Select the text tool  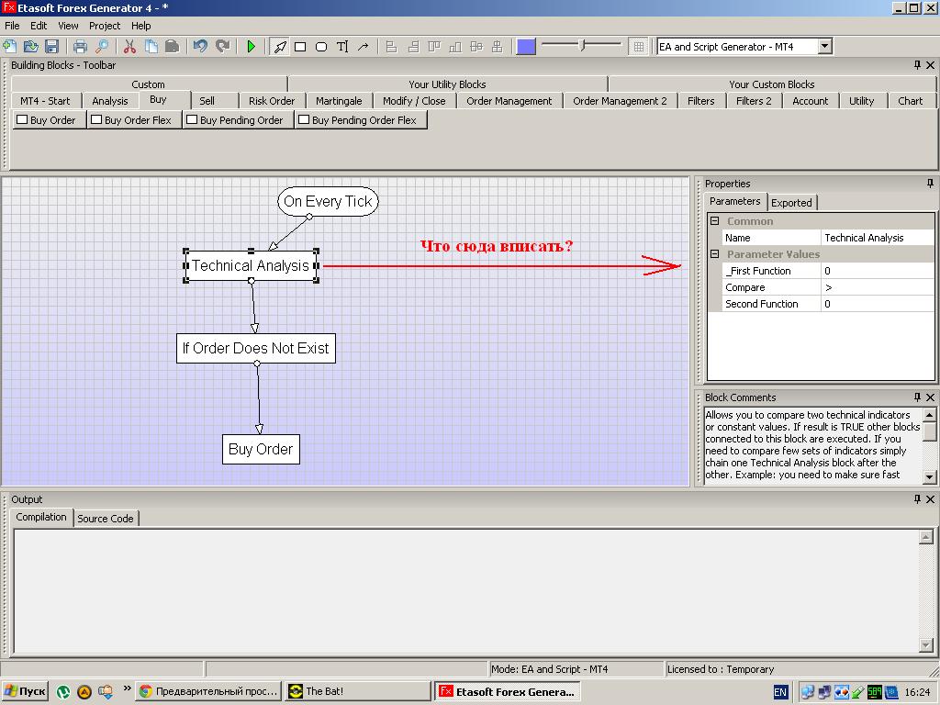click(342, 47)
